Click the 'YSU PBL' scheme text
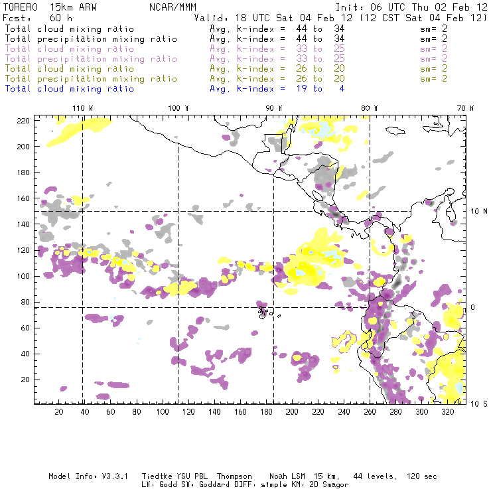This screenshot has height=491, width=491. [x=192, y=476]
